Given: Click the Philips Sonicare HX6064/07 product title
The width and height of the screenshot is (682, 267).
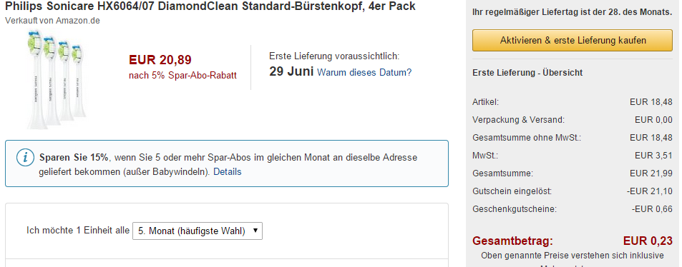Looking at the screenshot, I should tap(210, 6).
